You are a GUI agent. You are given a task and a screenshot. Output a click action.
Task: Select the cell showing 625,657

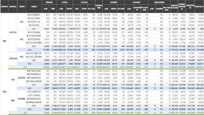pyautogui.click(x=62, y=81)
